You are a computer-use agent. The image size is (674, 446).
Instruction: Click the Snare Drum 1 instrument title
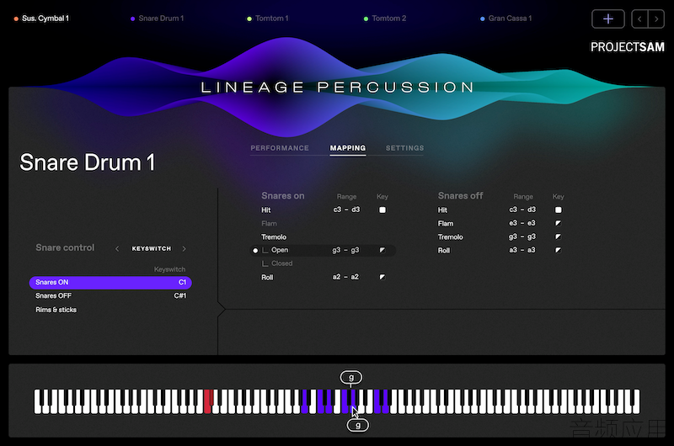click(x=88, y=162)
